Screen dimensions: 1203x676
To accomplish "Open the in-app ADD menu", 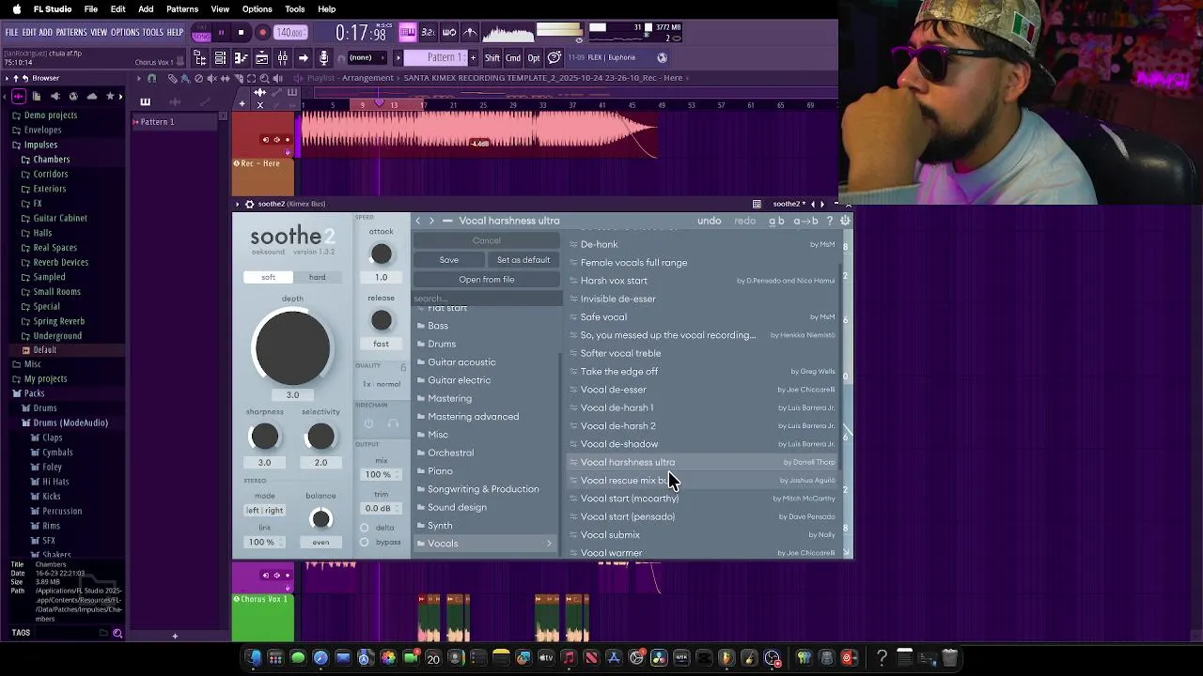I will coord(45,33).
